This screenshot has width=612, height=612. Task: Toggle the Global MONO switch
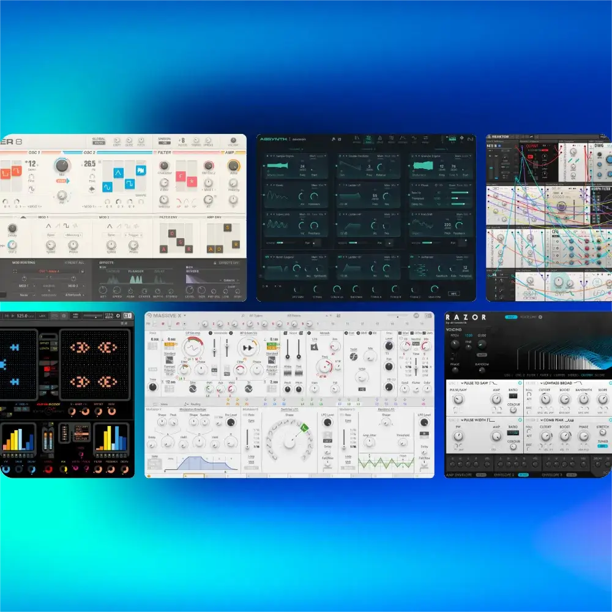point(99,143)
